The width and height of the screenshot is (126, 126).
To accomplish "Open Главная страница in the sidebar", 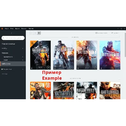I will (x=8, y=44).
